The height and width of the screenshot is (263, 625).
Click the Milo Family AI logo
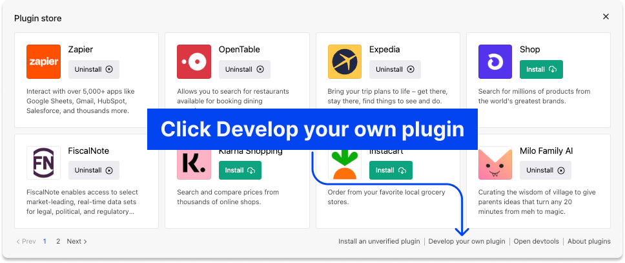pos(495,162)
